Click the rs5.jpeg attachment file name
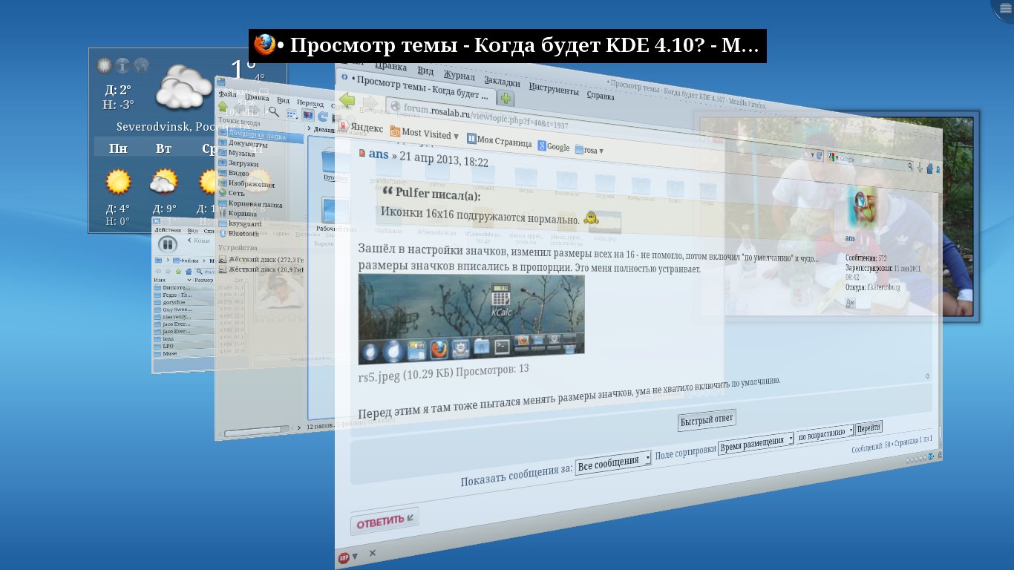This screenshot has height=570, width=1014. click(x=379, y=378)
